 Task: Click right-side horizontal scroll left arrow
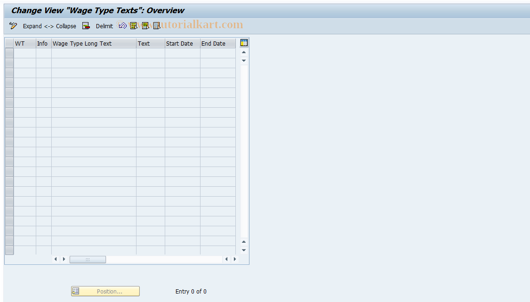tap(226, 259)
